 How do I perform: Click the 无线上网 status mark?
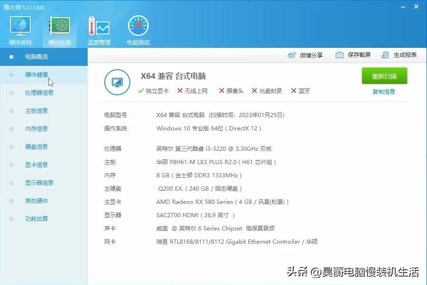click(191, 91)
